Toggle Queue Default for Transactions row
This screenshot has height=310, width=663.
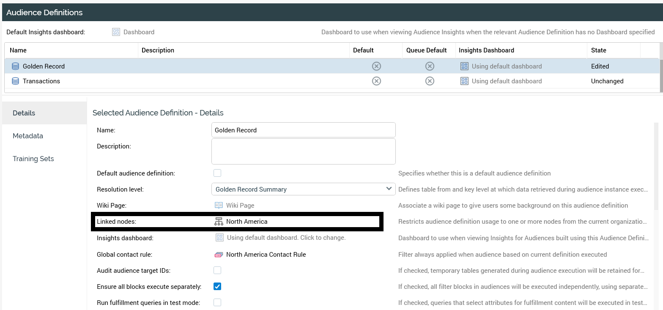[x=430, y=81]
